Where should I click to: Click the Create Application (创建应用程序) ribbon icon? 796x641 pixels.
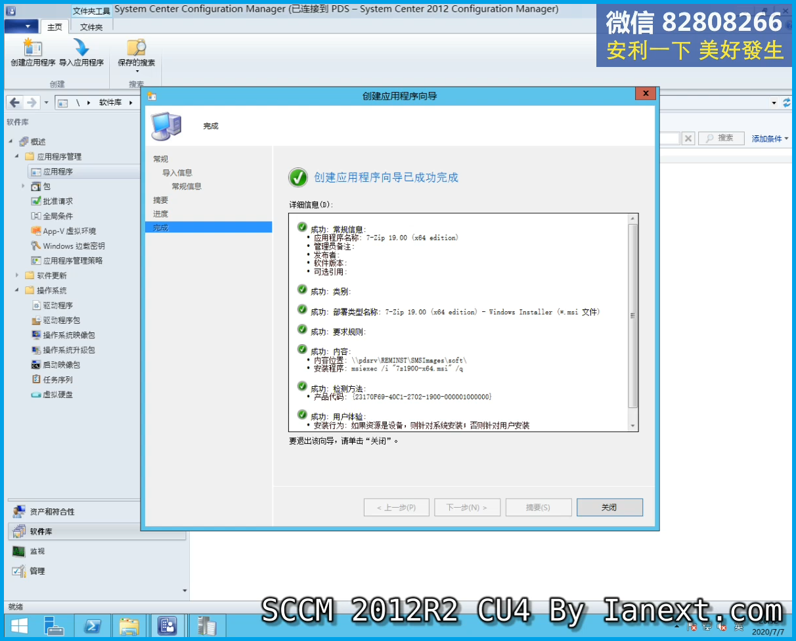click(x=33, y=53)
